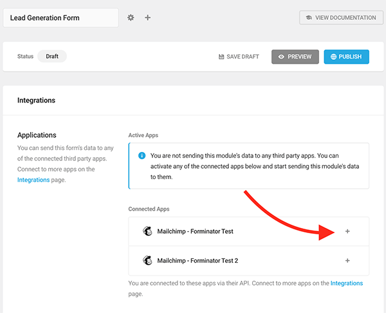Publish the lead generation form
Viewport: 386px width, 313px height.
tap(346, 57)
